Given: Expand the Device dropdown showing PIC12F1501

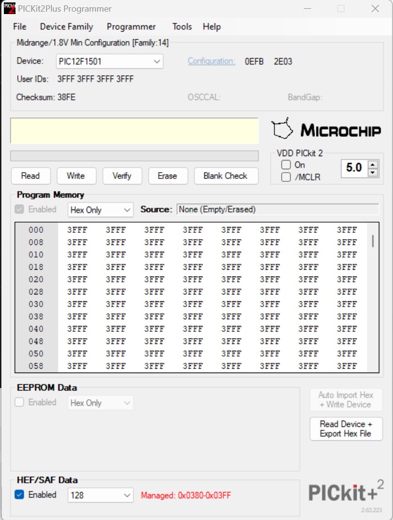Looking at the screenshot, I should click(110, 61).
